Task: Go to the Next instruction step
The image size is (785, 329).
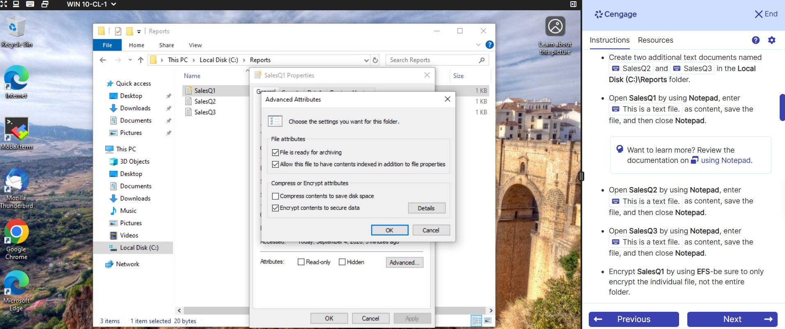Action: pos(732,319)
